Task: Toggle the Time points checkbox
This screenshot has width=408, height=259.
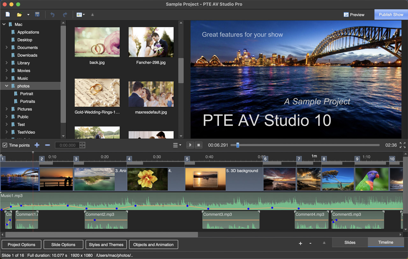Action: click(5, 145)
